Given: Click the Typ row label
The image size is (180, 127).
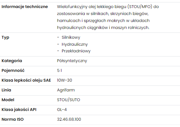Looking at the screenshot, I should [x=5, y=38].
